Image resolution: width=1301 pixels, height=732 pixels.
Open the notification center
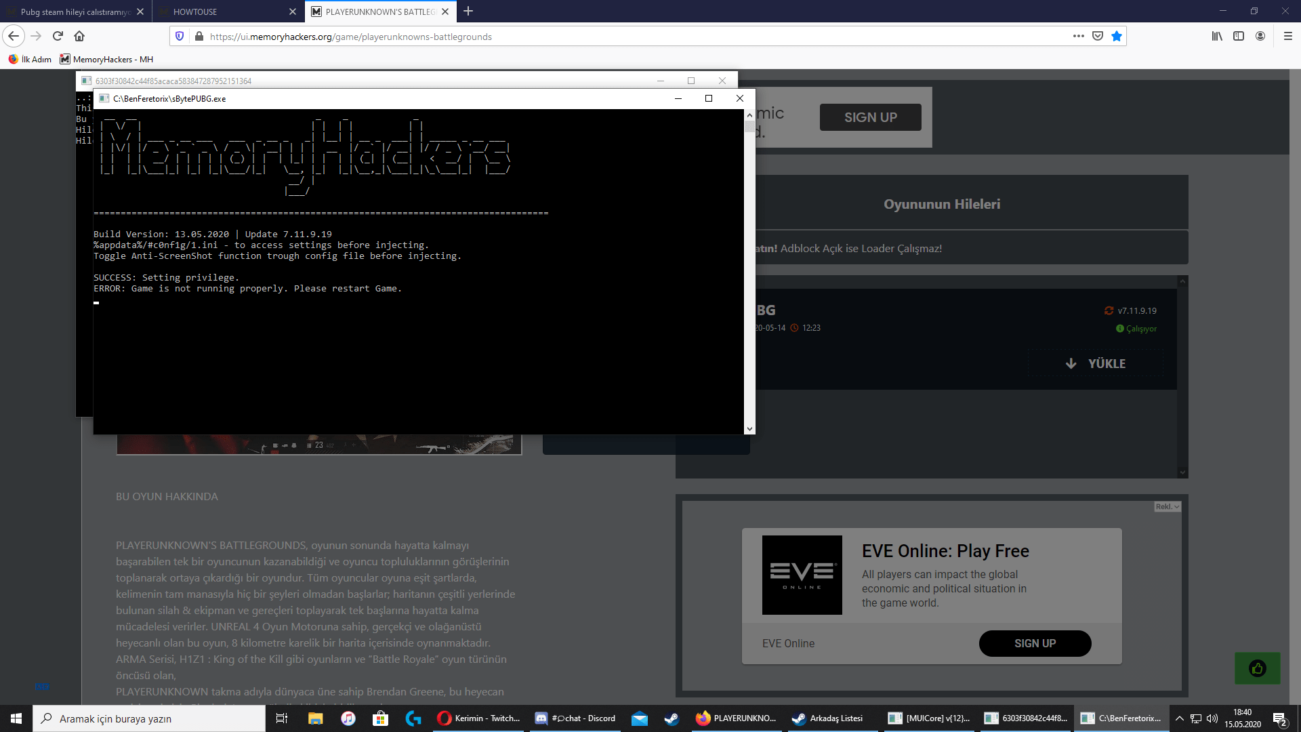(1280, 718)
